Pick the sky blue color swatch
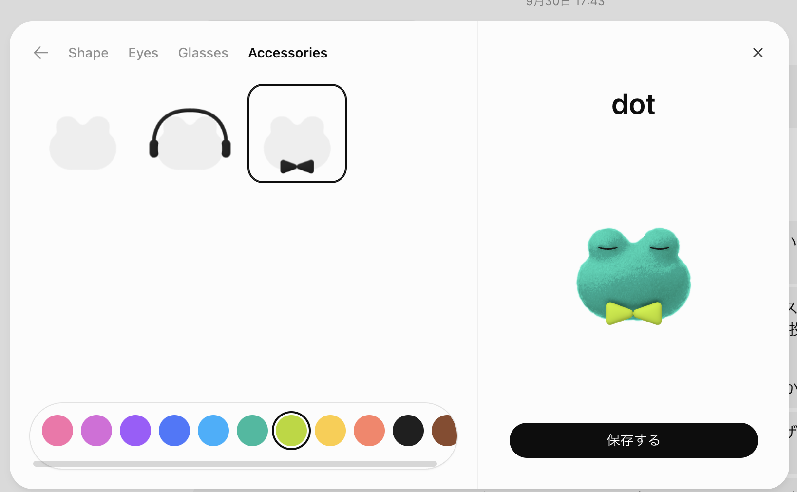The image size is (797, 492). 213,431
